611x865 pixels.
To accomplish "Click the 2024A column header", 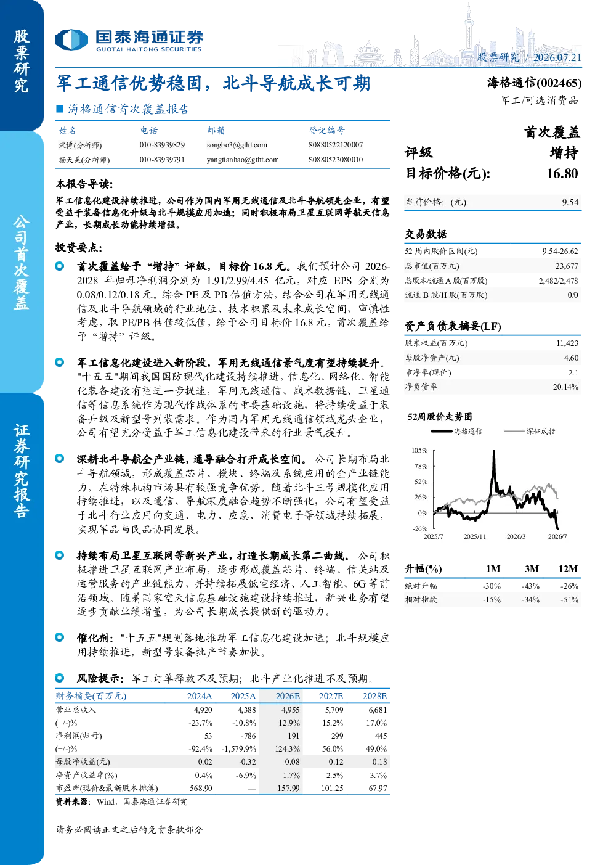I will point(200,696).
